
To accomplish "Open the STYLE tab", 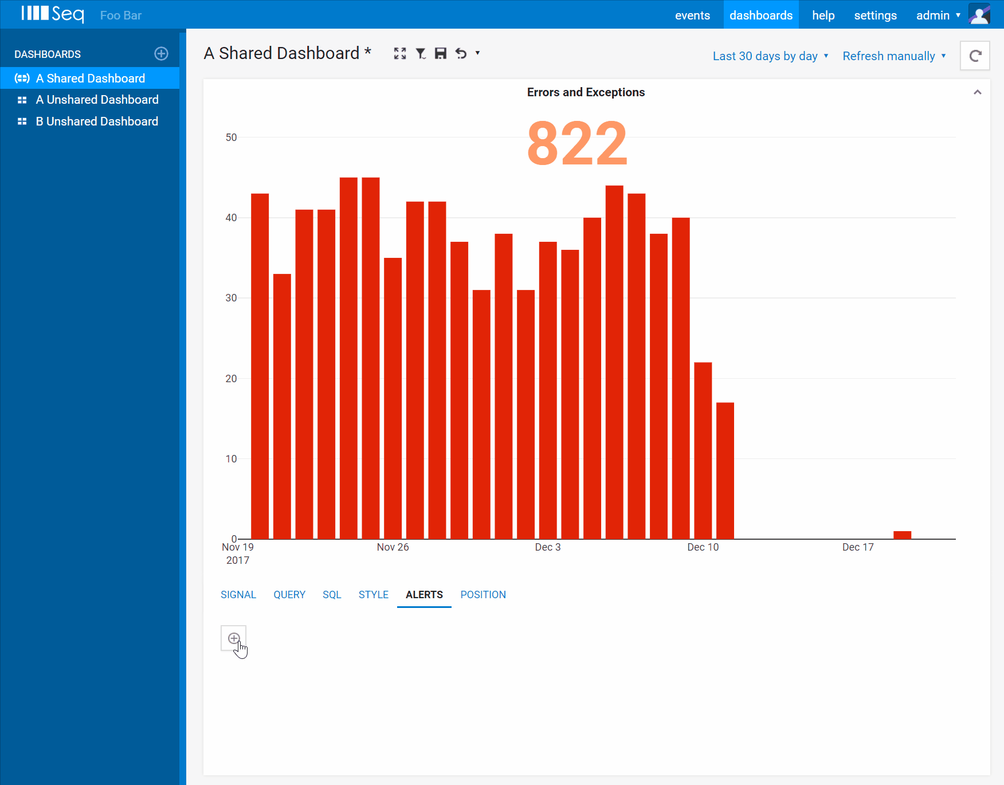I will 373,594.
